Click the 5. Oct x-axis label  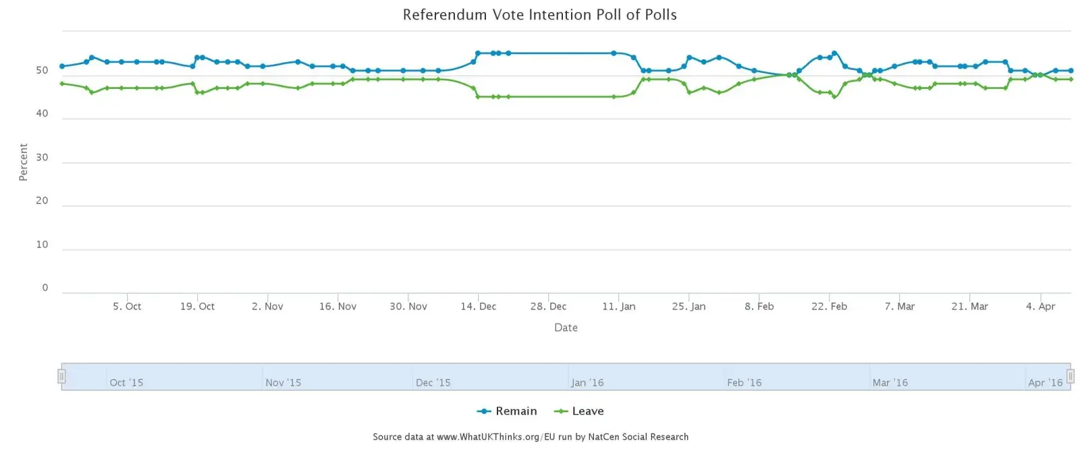[x=127, y=306]
